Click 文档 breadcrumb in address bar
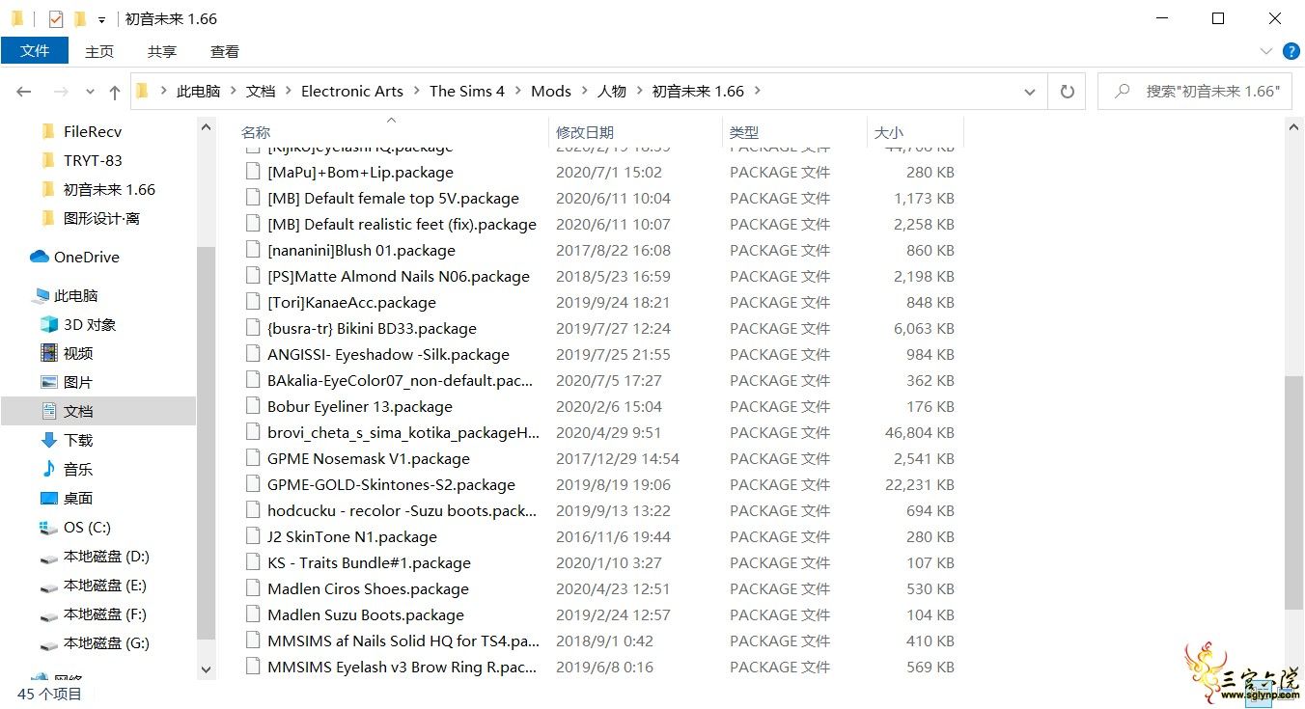The image size is (1305, 709). [x=261, y=91]
